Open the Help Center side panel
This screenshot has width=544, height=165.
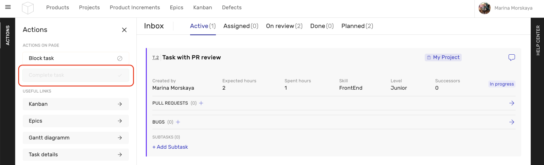[x=538, y=40]
